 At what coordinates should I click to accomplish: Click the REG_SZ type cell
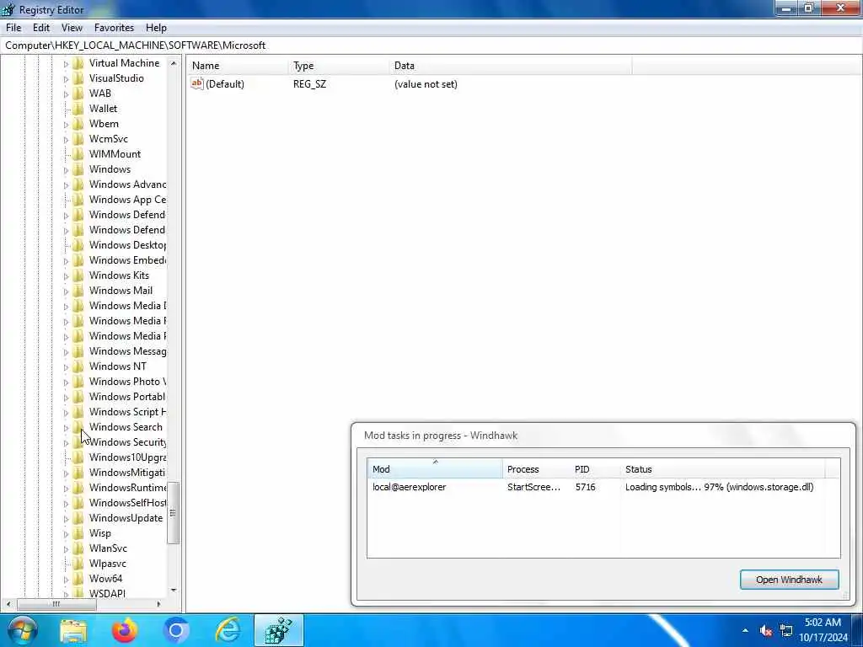point(309,84)
